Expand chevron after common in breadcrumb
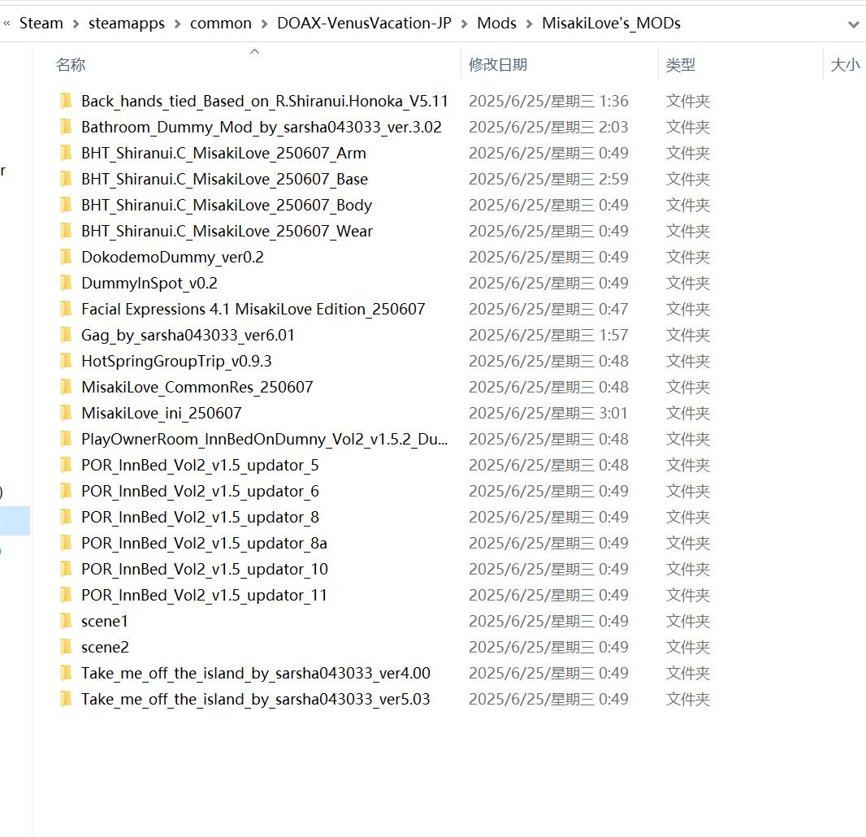 (x=265, y=24)
